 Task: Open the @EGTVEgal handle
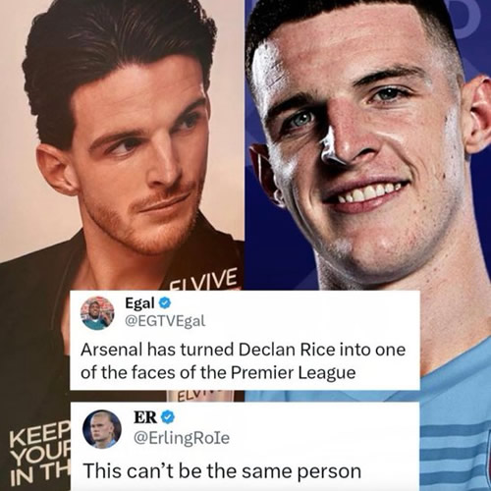pos(165,321)
